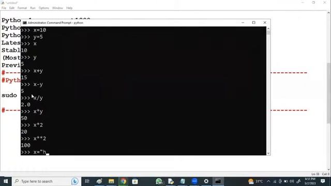Open the notification center icon
The width and height of the screenshot is (331, 186).
tap(323, 181)
